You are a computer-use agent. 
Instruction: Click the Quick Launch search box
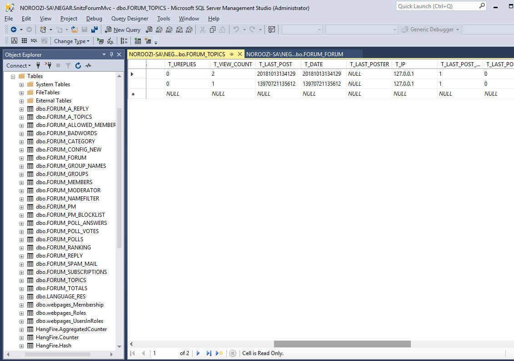coord(436,6)
